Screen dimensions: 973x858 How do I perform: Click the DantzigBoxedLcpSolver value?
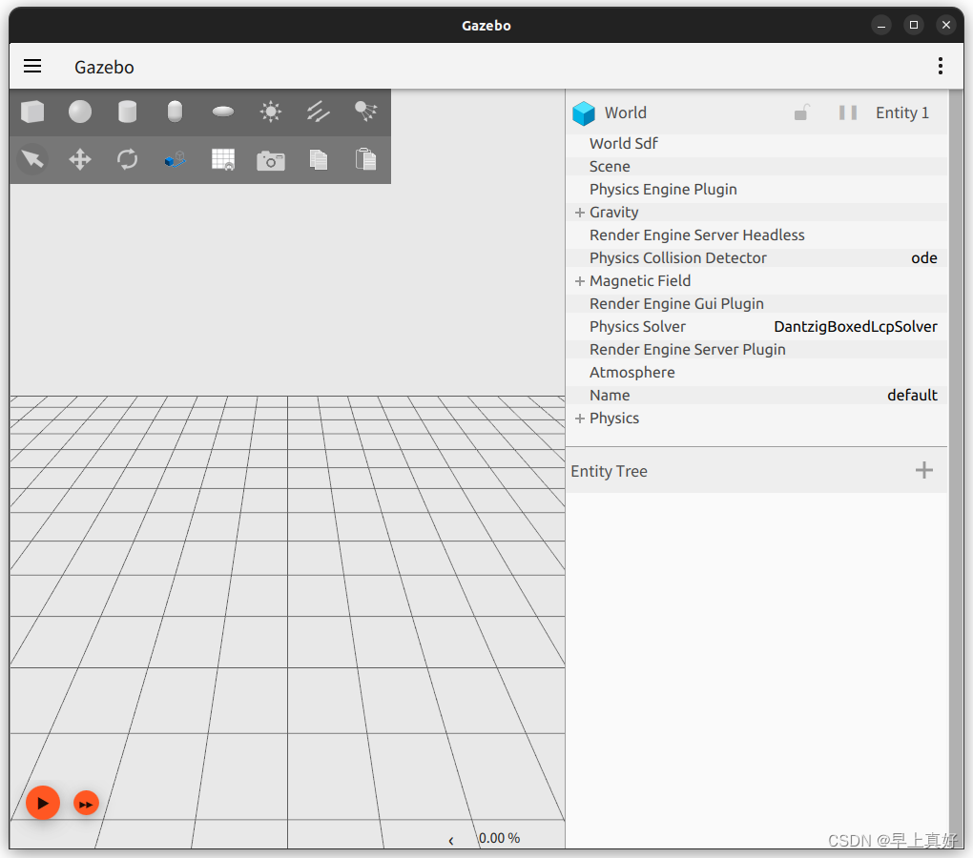click(x=855, y=327)
